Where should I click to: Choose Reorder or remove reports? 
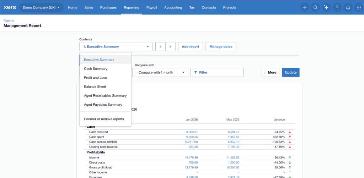click(x=105, y=119)
